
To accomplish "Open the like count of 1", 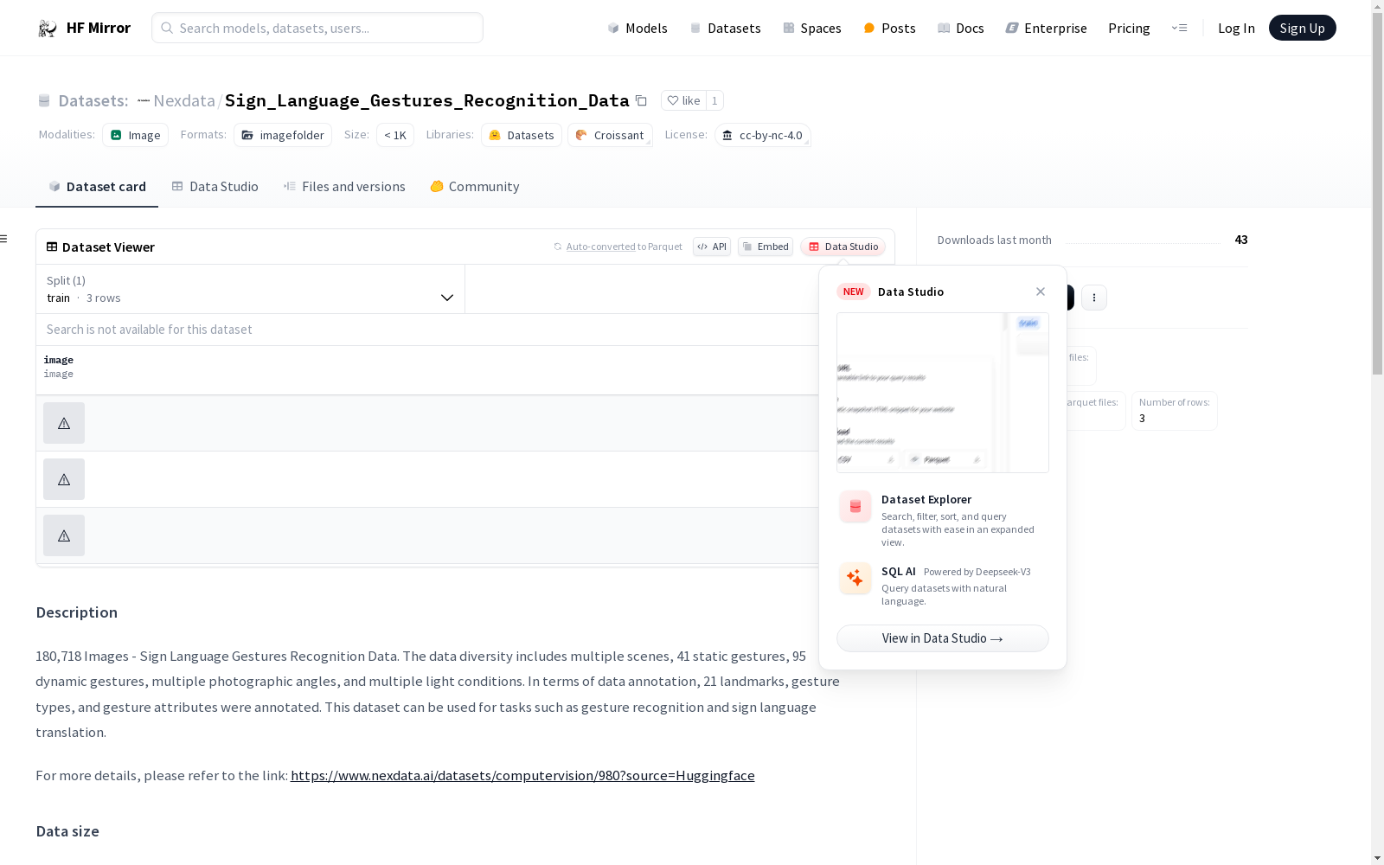I will pyautogui.click(x=714, y=100).
